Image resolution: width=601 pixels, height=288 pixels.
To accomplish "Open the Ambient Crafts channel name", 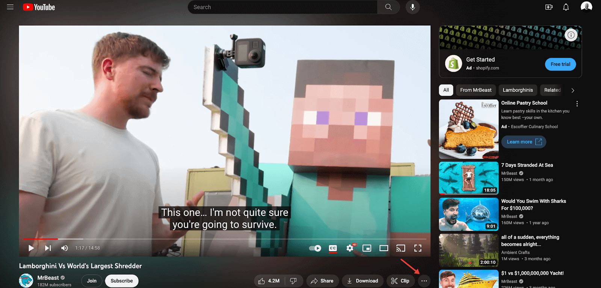I will click(x=515, y=252).
